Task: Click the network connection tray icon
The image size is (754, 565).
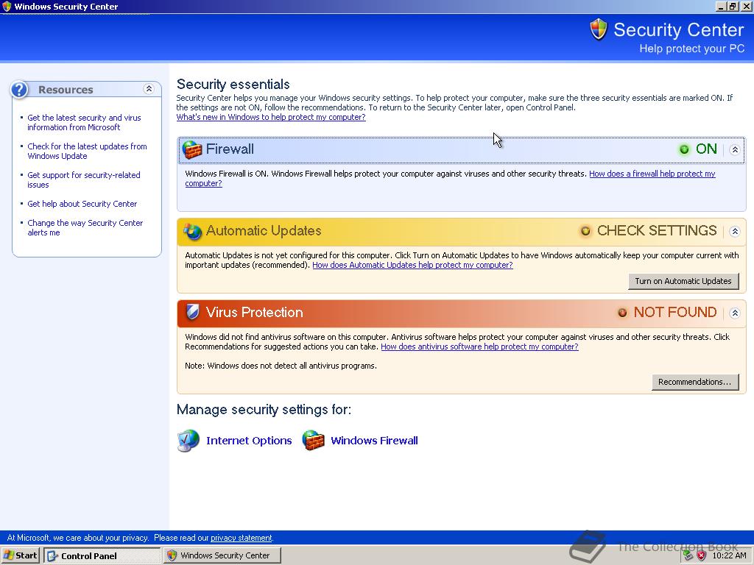Action: click(688, 556)
